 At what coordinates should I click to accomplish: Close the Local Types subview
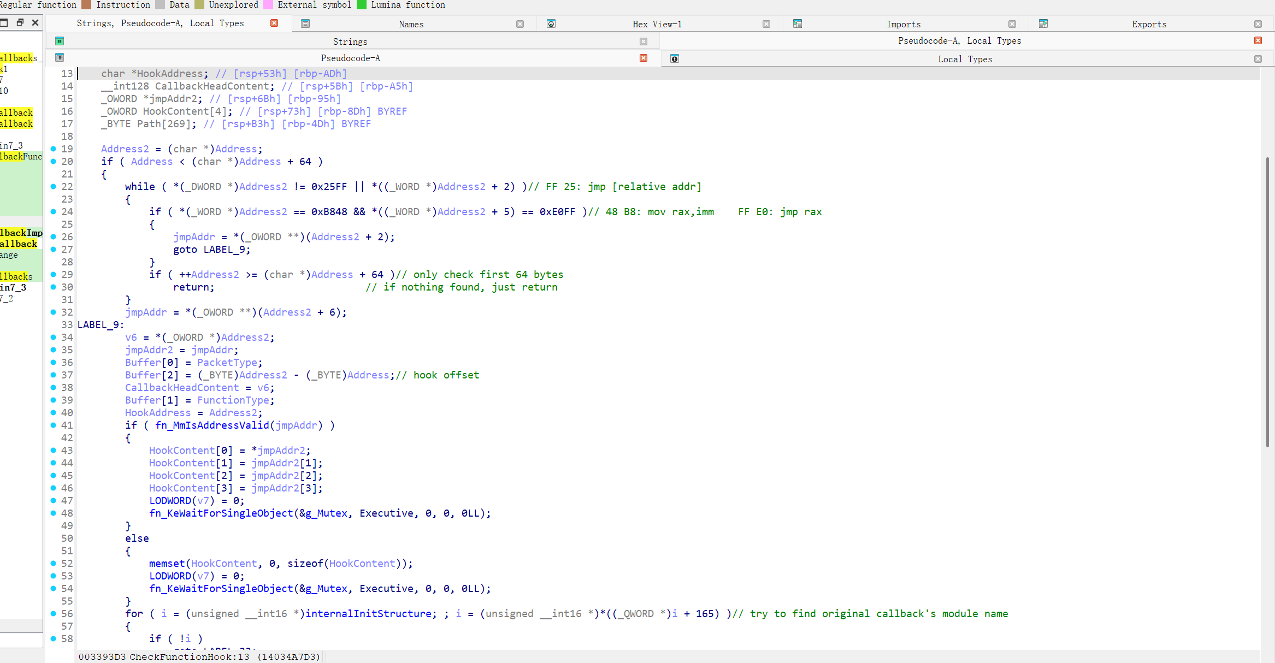[1258, 59]
